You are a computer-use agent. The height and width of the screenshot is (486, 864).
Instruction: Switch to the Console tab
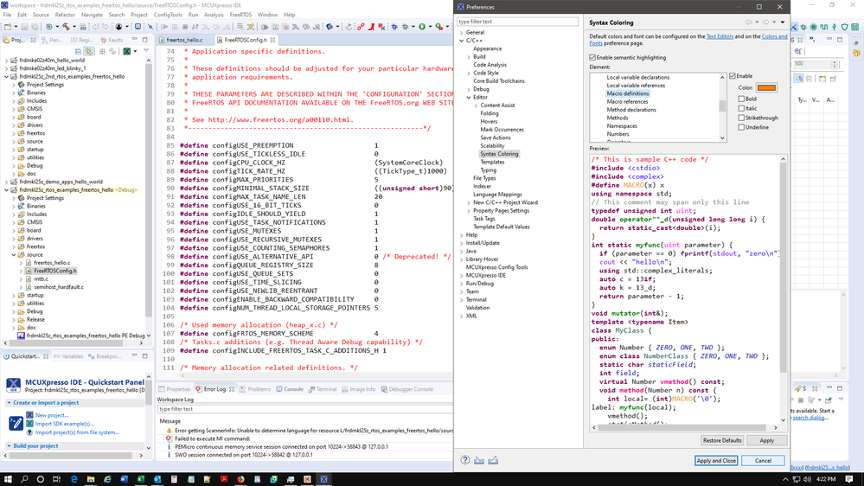(x=293, y=389)
